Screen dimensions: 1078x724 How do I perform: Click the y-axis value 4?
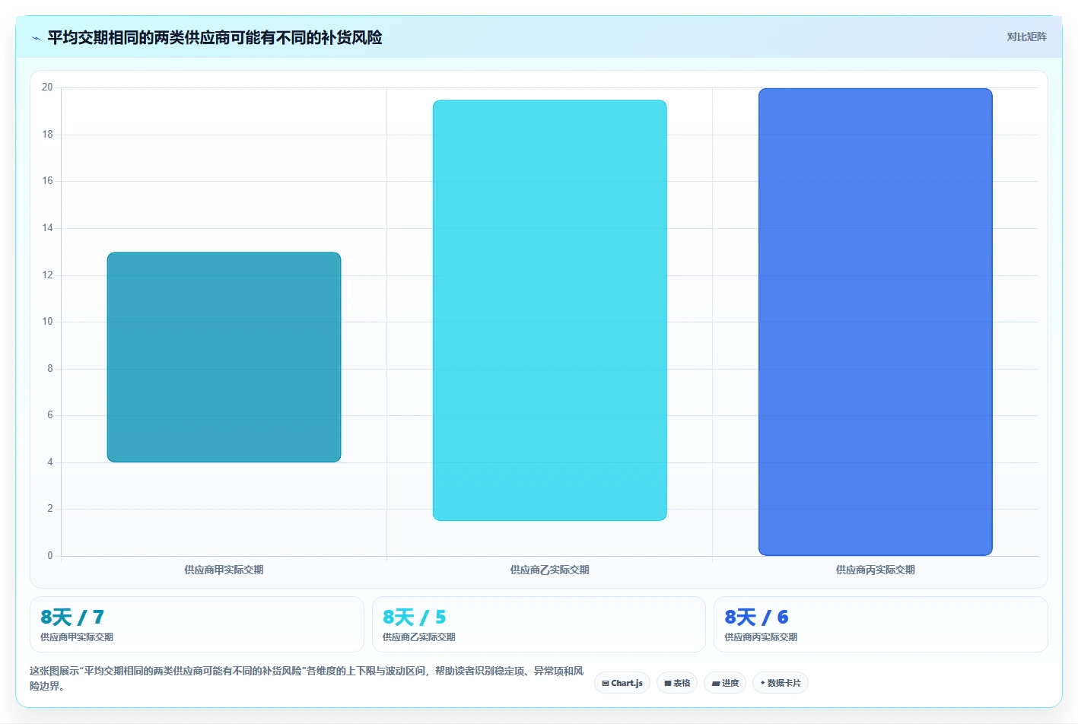click(x=50, y=462)
